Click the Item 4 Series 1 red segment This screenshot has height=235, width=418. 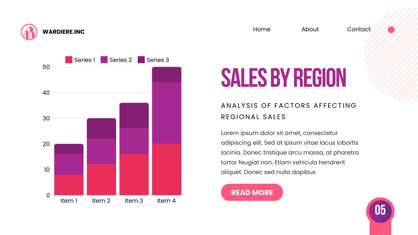pyautogui.click(x=167, y=169)
